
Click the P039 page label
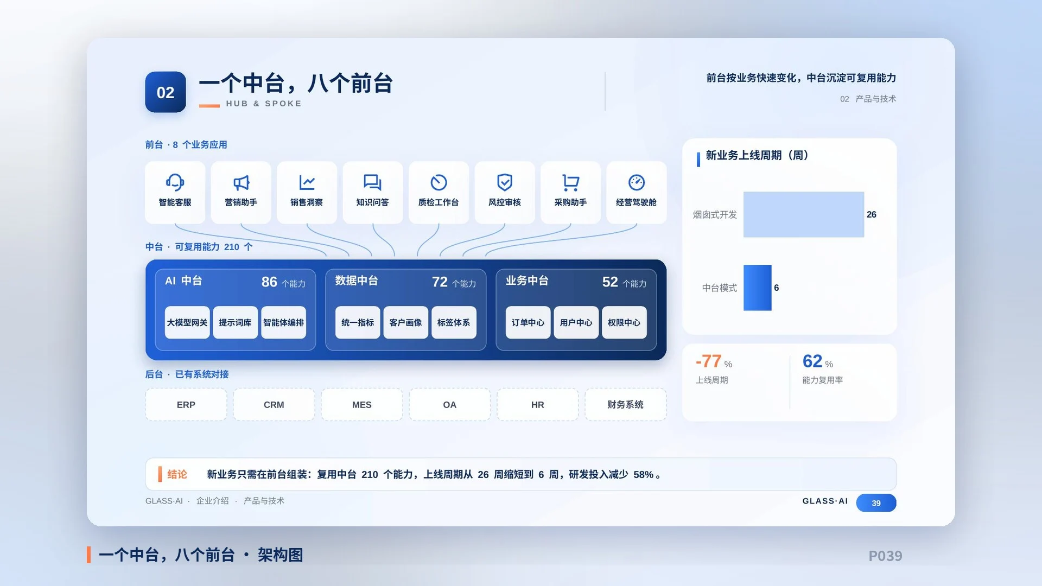pos(885,556)
